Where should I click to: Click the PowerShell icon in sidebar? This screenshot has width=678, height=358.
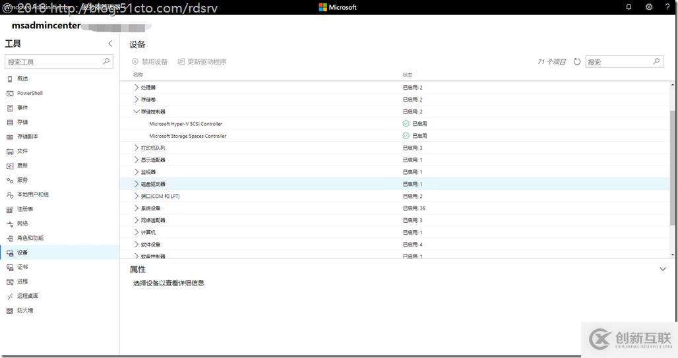pos(10,94)
